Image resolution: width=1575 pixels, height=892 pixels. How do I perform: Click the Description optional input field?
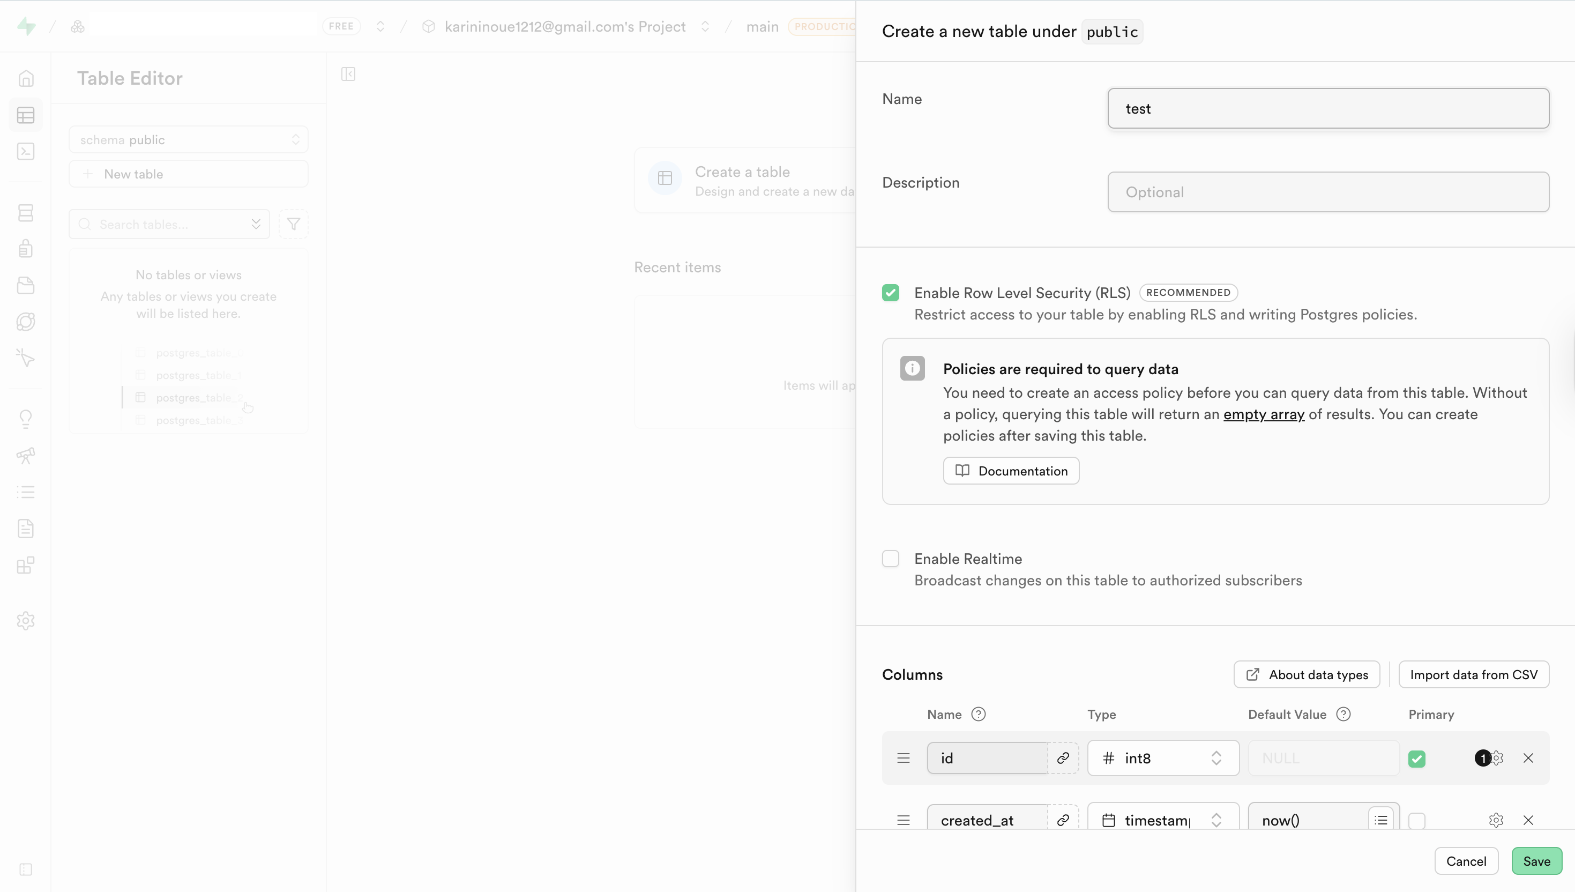(1327, 192)
